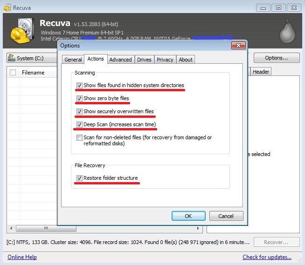Click the System (C:) drive icon

point(12,58)
